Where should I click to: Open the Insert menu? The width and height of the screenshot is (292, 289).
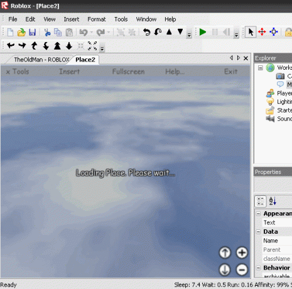pyautogui.click(x=72, y=19)
